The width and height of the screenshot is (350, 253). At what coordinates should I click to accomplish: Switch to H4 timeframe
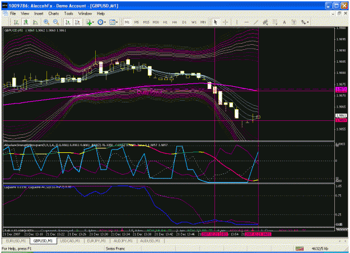click(x=175, y=22)
